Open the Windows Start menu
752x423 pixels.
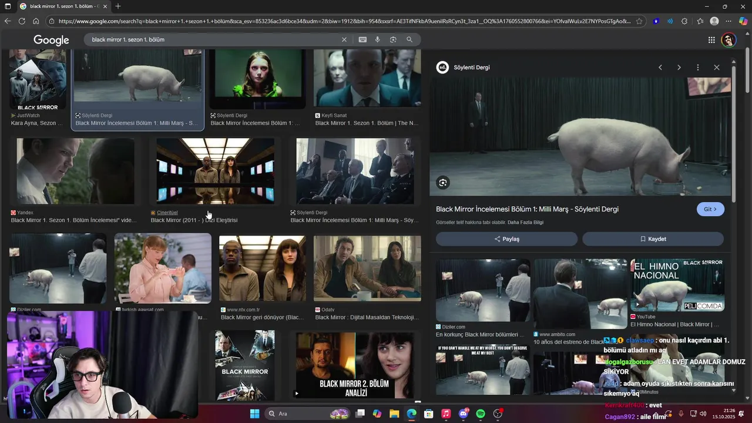click(x=254, y=414)
